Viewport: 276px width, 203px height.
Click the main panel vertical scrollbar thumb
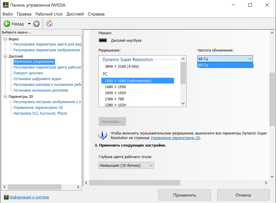pos(272,99)
